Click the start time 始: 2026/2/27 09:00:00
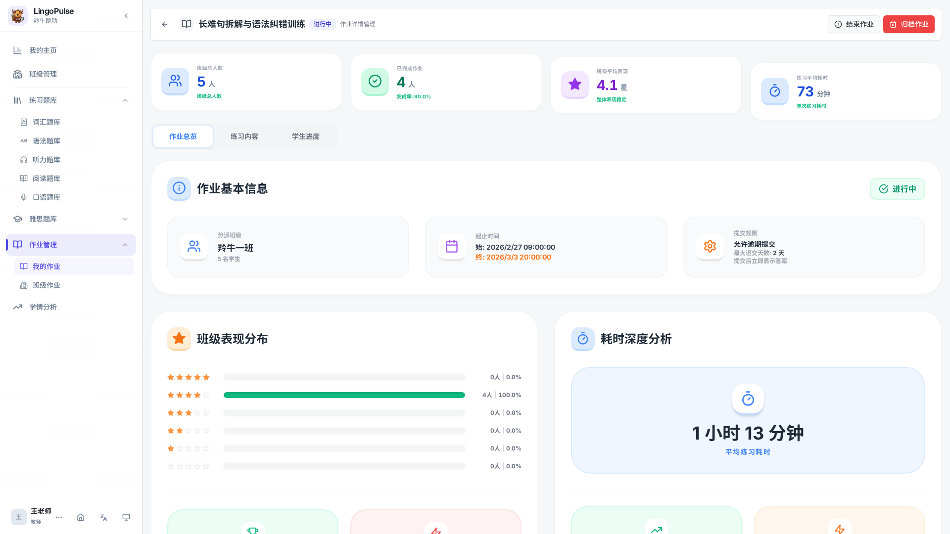 [x=515, y=247]
